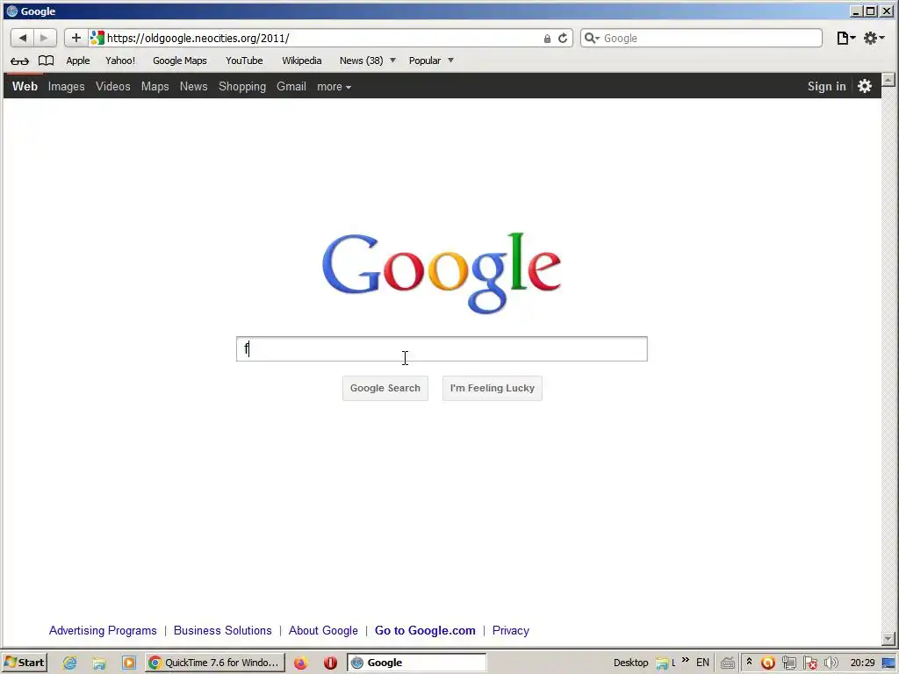Open the Desktop toolbar in the taskbar
Screen dimensions: 899x674
coord(630,663)
